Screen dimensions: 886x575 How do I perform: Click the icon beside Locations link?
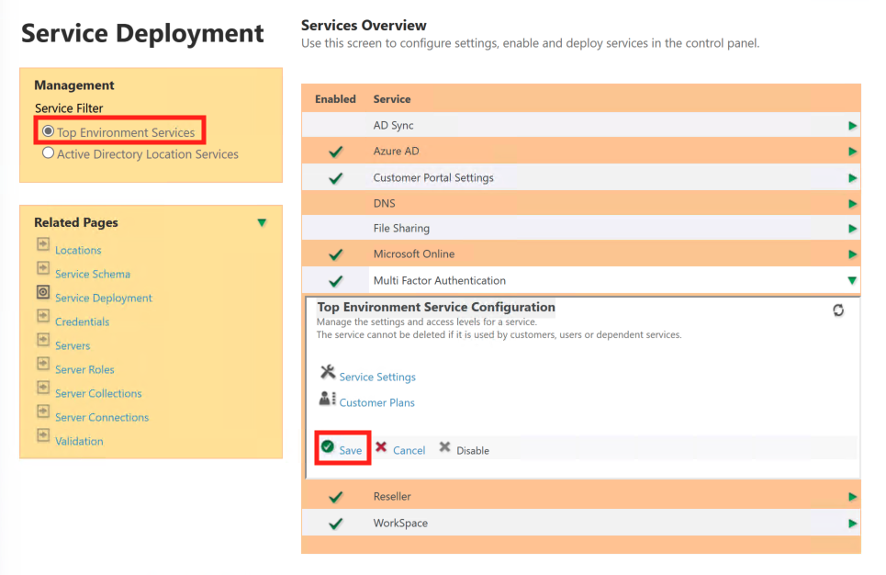[43, 244]
